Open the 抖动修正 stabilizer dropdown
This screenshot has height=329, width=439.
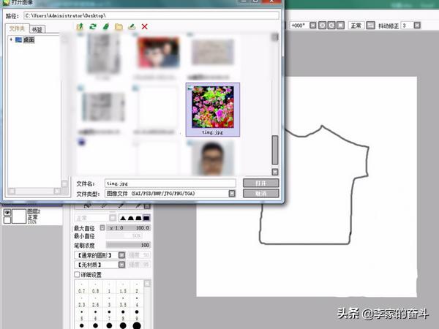coord(416,25)
